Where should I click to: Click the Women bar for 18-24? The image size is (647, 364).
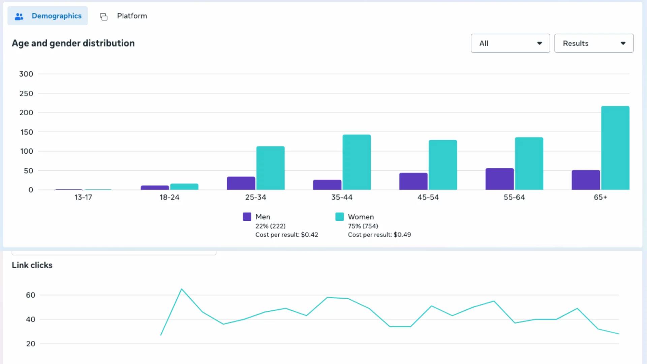click(x=184, y=187)
